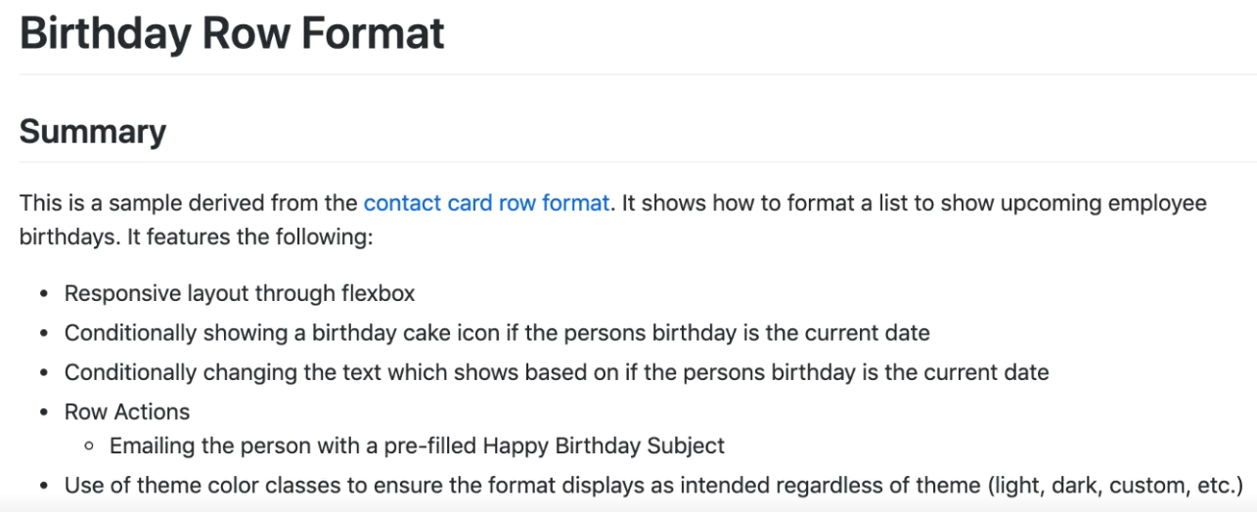Click the Summary section heading
1257x512 pixels.
pyautogui.click(x=93, y=131)
